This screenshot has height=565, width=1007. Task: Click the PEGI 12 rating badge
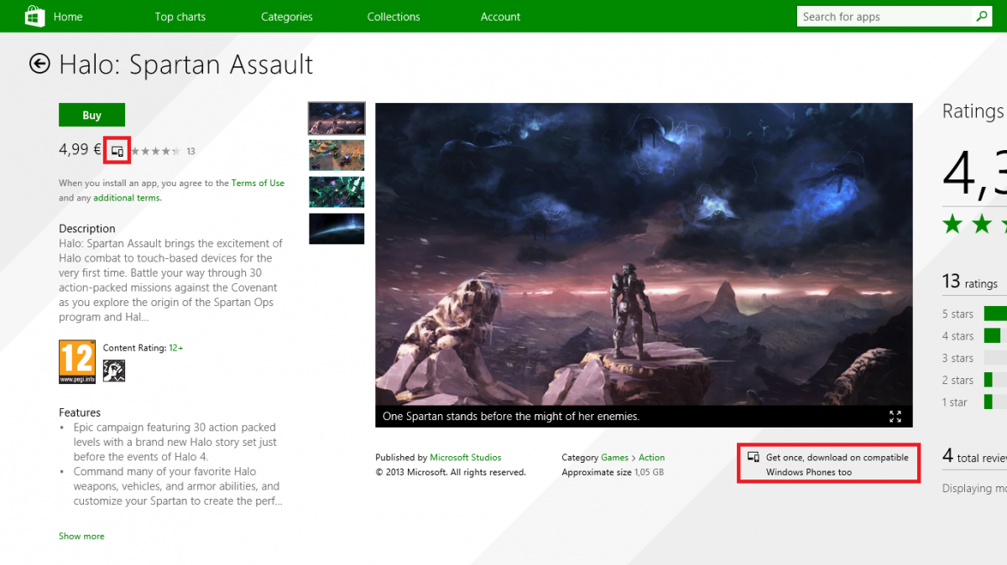(x=77, y=361)
